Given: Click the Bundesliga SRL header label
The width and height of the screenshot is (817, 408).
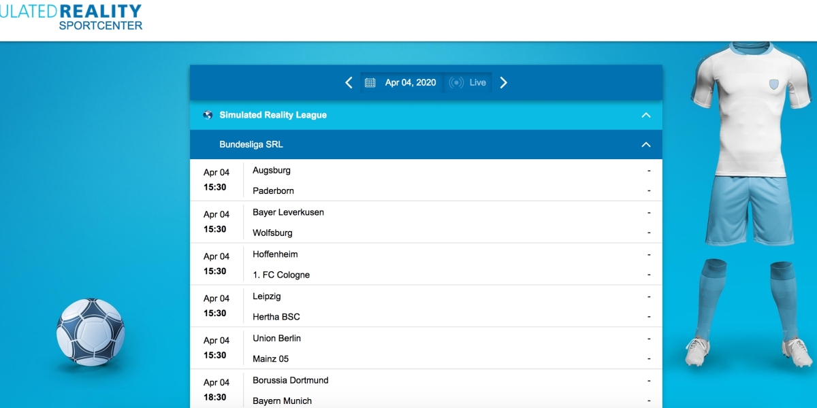Looking at the screenshot, I should tap(251, 145).
